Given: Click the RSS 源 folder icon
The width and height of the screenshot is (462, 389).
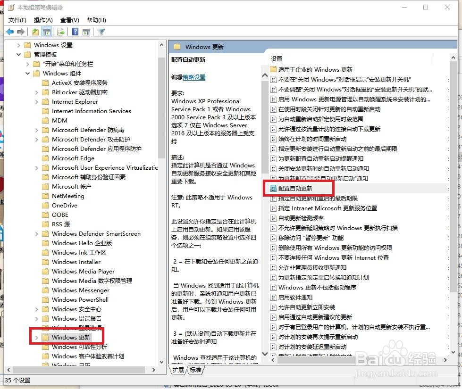Looking at the screenshot, I should click(45, 224).
